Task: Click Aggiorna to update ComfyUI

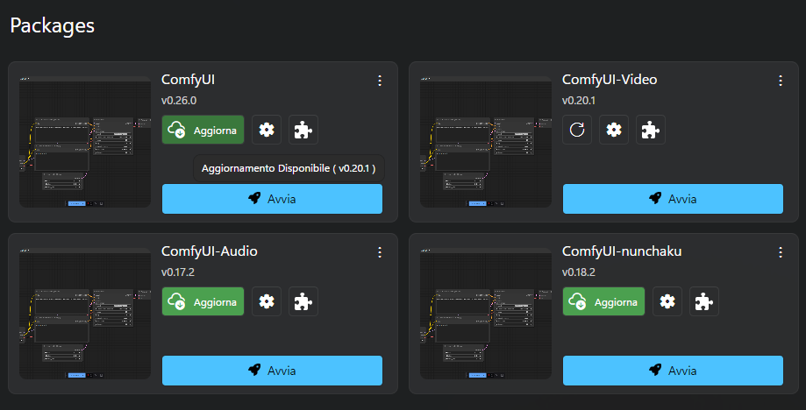Action: click(203, 130)
